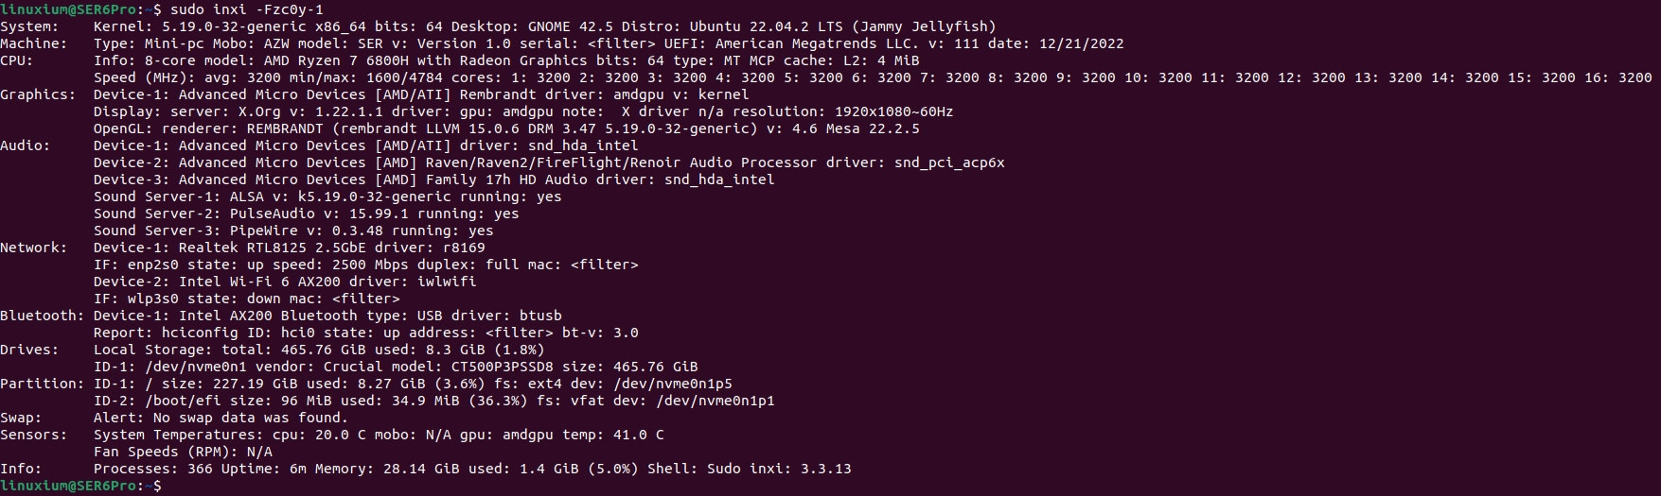Click the 'Swap:' section label
This screenshot has width=1661, height=496.
(x=21, y=418)
